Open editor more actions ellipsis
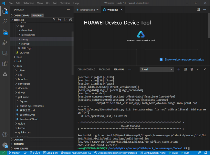 205,9
